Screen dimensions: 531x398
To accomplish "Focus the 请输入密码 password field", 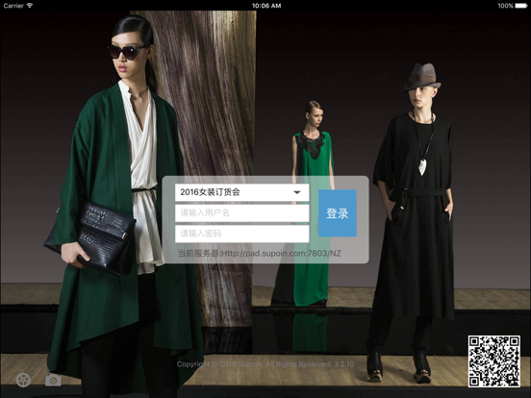I will 241,234.
